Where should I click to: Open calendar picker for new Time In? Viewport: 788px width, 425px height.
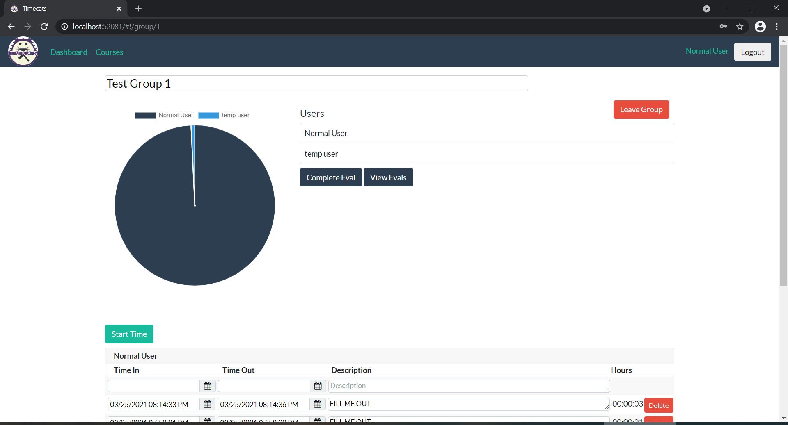click(x=208, y=386)
